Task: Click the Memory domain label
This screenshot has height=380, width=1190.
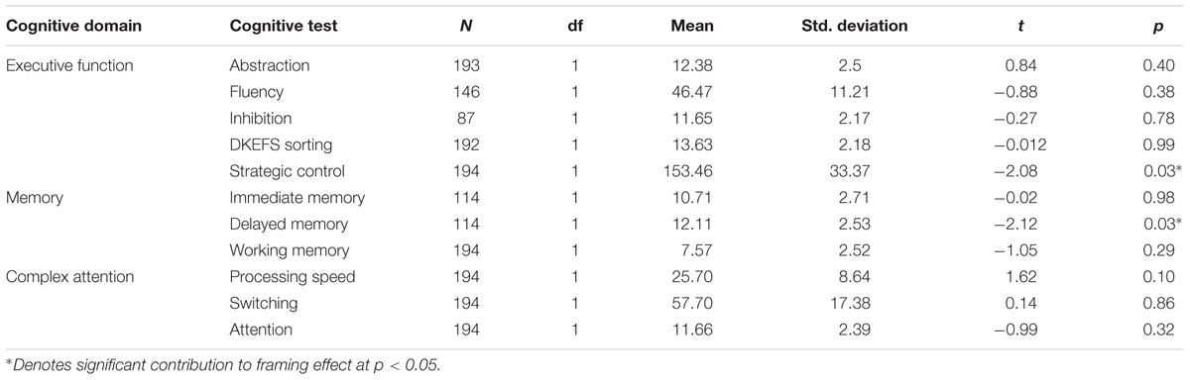Action: pyautogui.click(x=36, y=198)
